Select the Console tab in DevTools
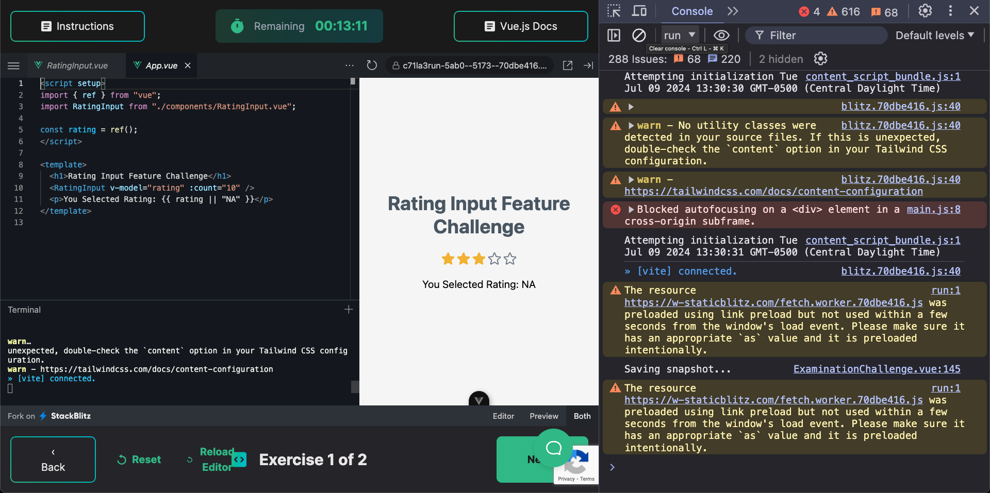Viewport: 990px width, 493px height. pyautogui.click(x=692, y=11)
